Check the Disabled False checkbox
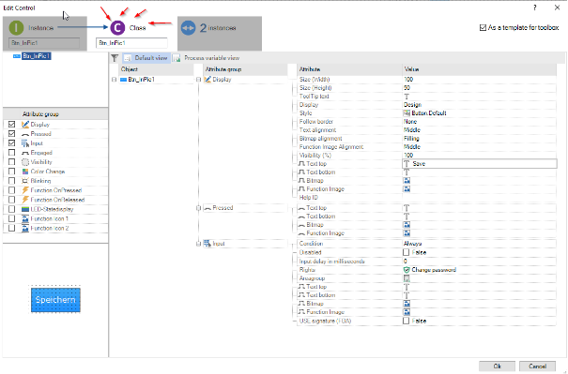The width and height of the screenshot is (568, 374). [407, 252]
